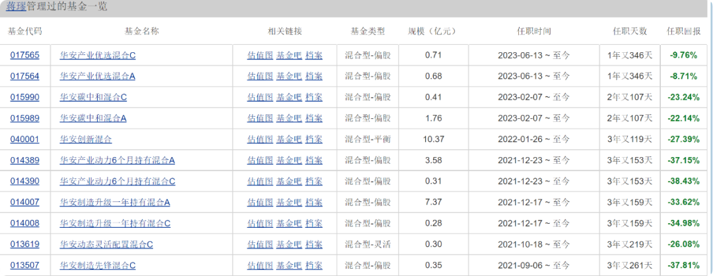
Task: Select the -37.81% return value
Action: click(x=683, y=265)
